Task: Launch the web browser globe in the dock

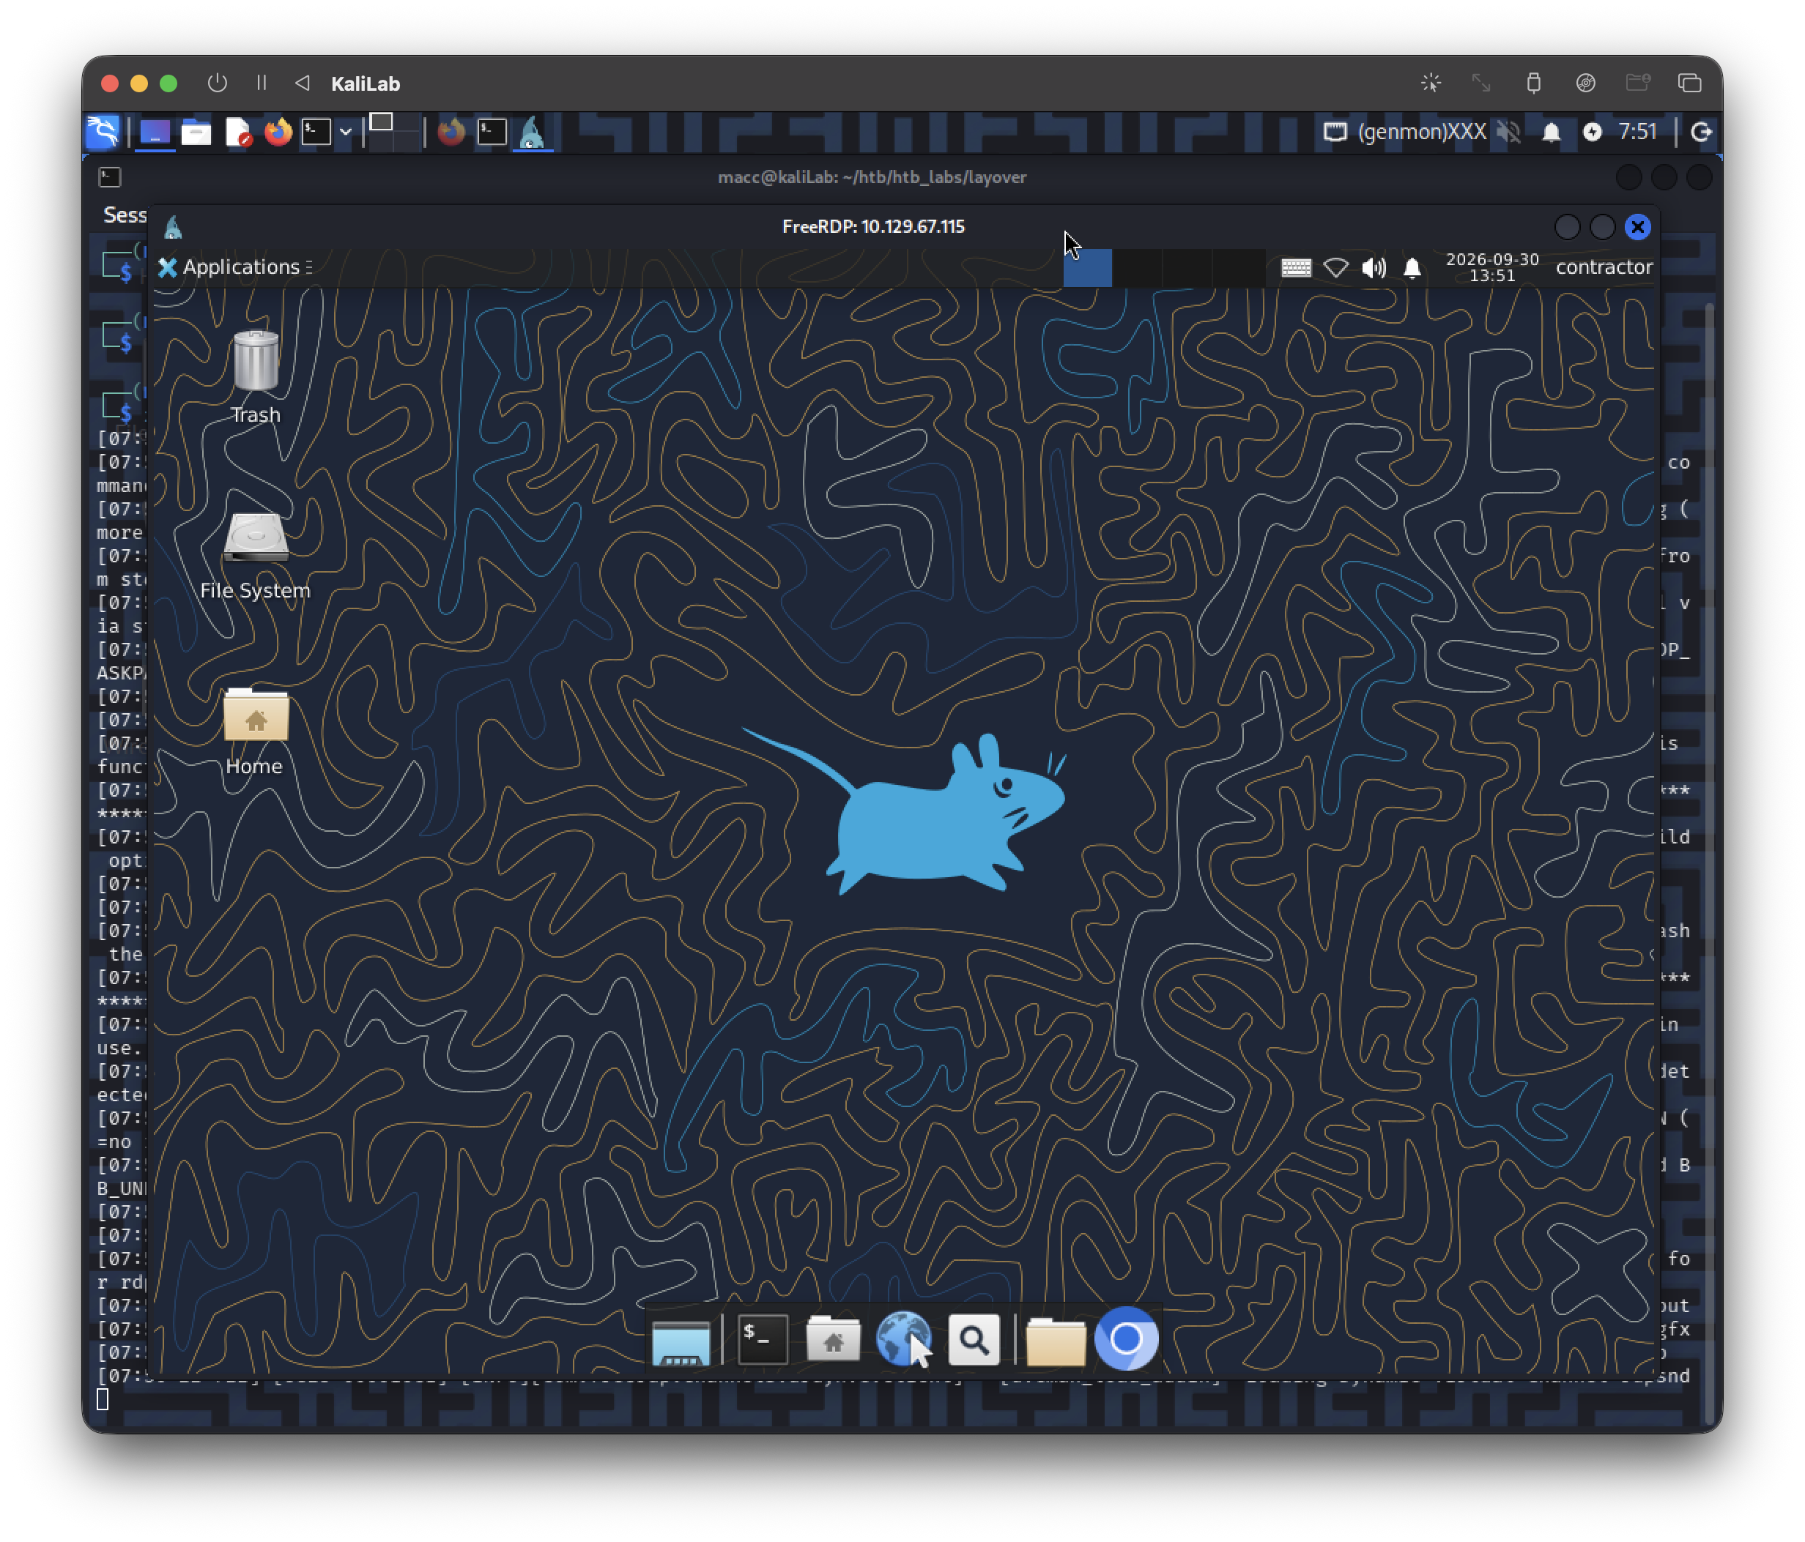Action: [903, 1338]
